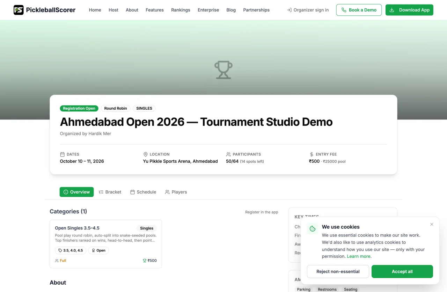The image size is (447, 292).
Task: Click the people icon beside PARTICIPANTS
Action: (x=229, y=154)
